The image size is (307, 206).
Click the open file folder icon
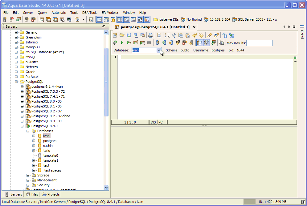(x=122, y=35)
